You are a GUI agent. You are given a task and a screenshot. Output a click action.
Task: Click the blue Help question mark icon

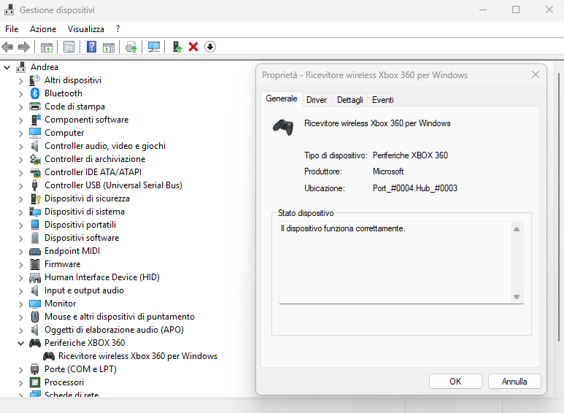[91, 47]
